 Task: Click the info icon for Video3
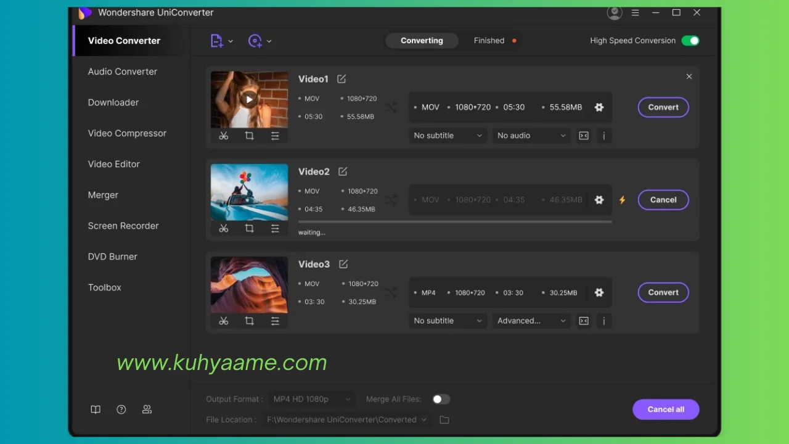click(604, 321)
